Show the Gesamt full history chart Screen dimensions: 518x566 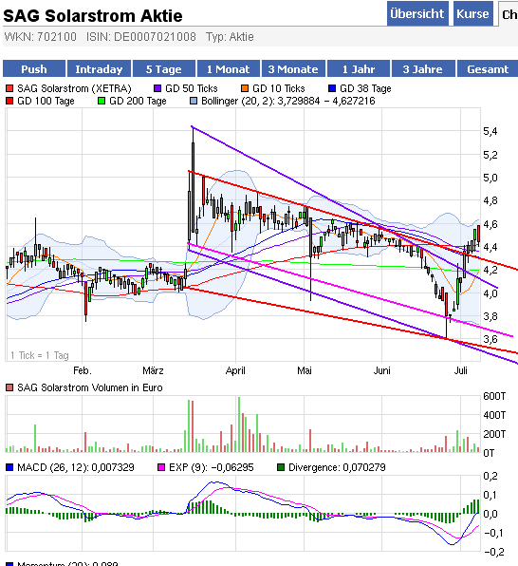488,68
